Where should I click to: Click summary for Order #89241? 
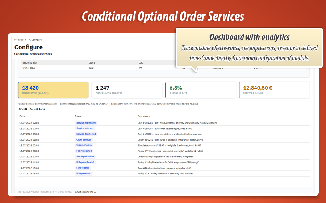[x=170, y=140]
